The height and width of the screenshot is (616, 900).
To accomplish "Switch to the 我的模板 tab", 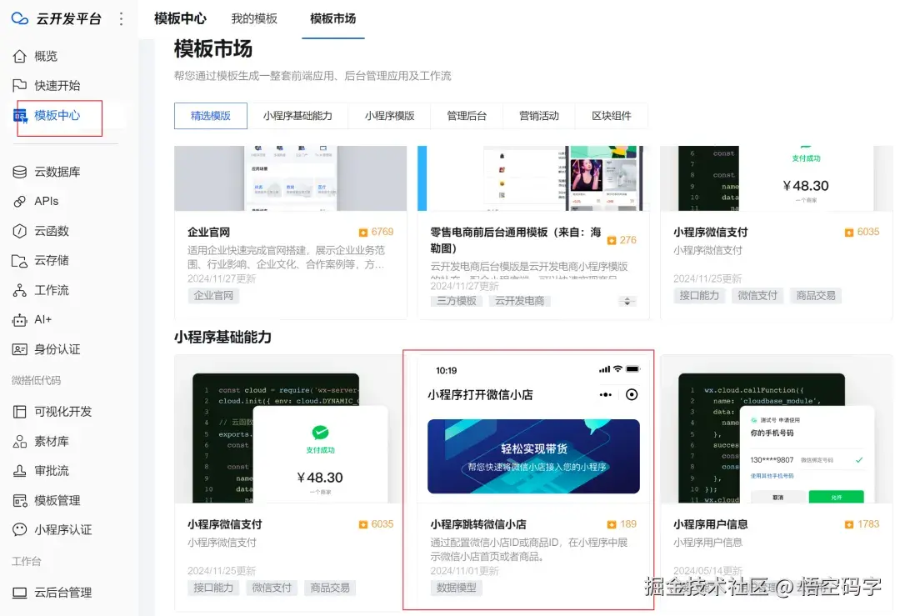I will point(254,19).
